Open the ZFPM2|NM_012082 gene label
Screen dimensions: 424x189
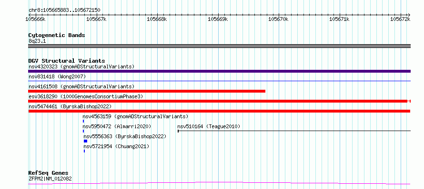50,179
